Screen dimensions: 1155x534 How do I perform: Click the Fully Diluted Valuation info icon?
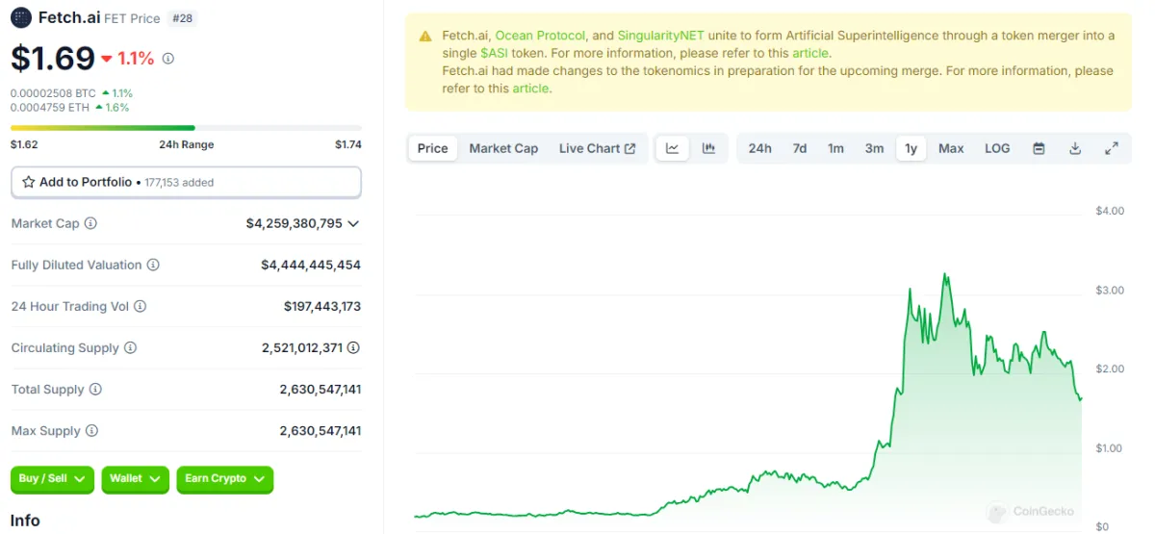tap(153, 265)
